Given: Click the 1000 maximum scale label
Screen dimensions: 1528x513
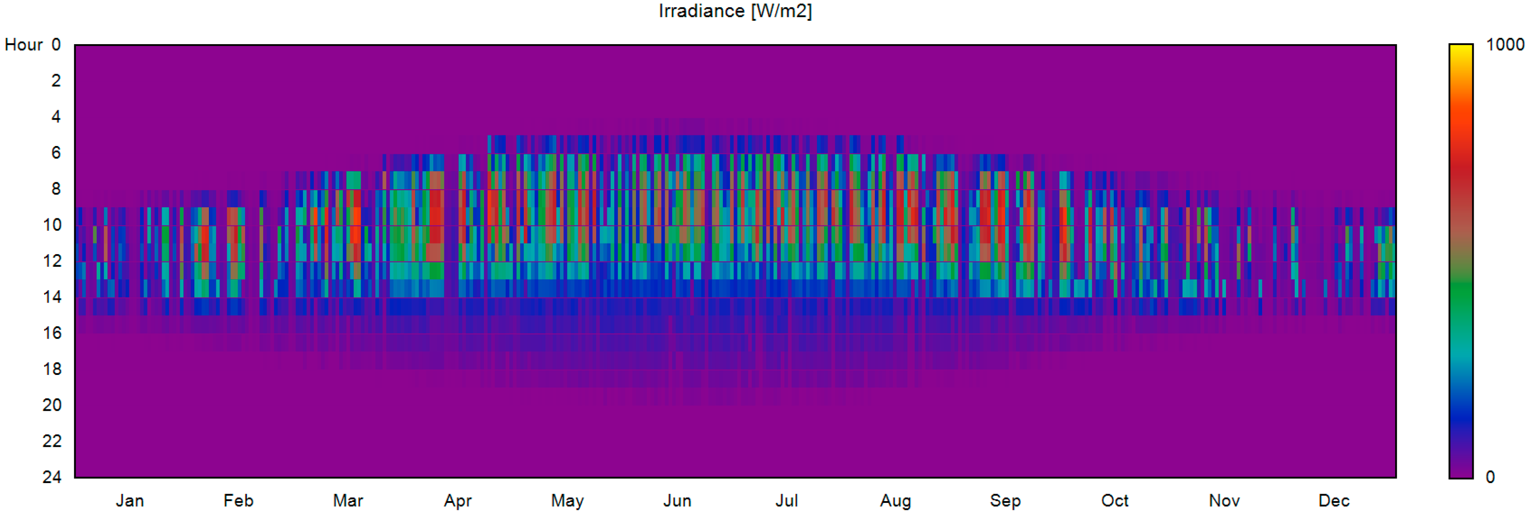Looking at the screenshot, I should pyautogui.click(x=1504, y=45).
